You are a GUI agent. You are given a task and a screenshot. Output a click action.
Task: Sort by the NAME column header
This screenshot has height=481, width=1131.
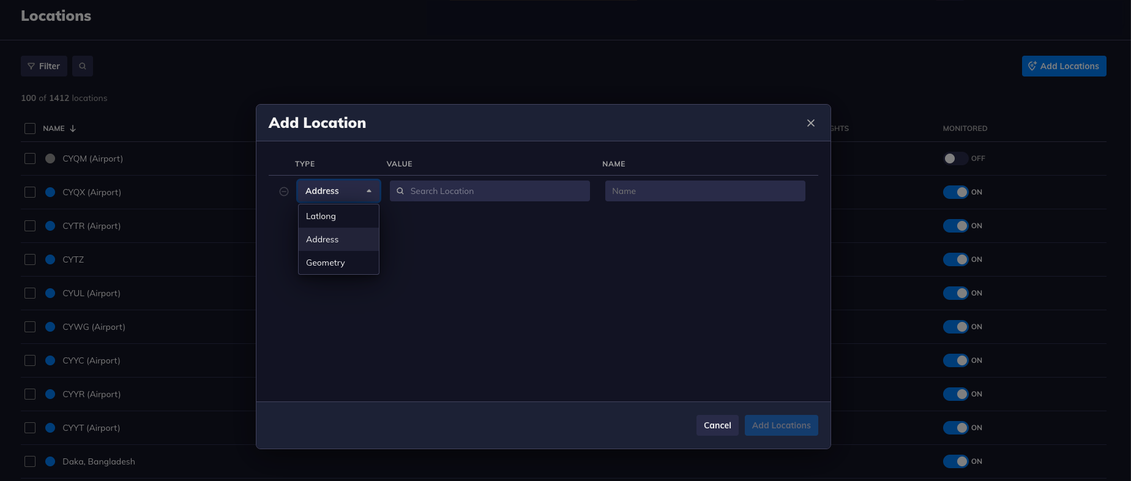(54, 129)
